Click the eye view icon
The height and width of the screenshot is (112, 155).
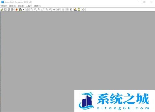coord(54,10)
